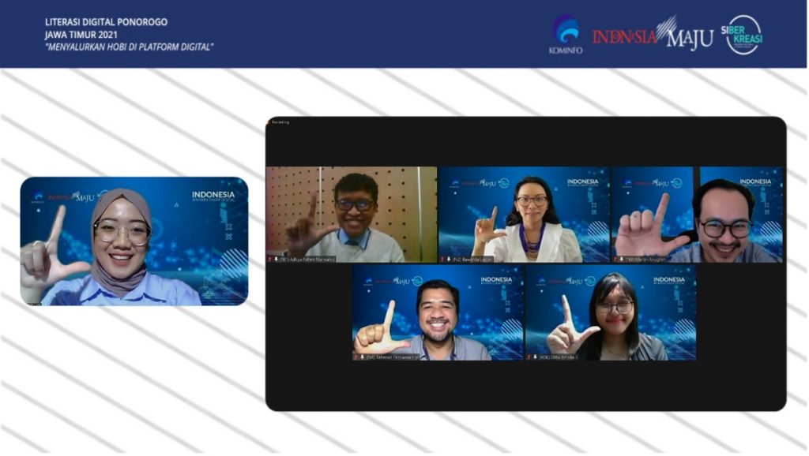
Task: Click the Recording indicator in the Zoom window
Action: click(280, 122)
